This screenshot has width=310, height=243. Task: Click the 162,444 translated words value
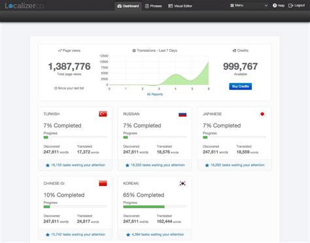point(165,221)
